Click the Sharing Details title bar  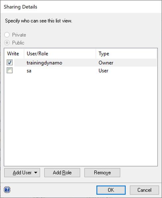[81, 7]
